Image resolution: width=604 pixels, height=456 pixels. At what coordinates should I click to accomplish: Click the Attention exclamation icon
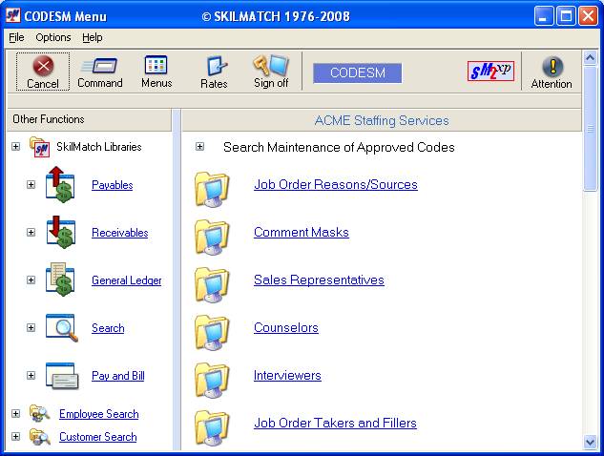click(552, 66)
